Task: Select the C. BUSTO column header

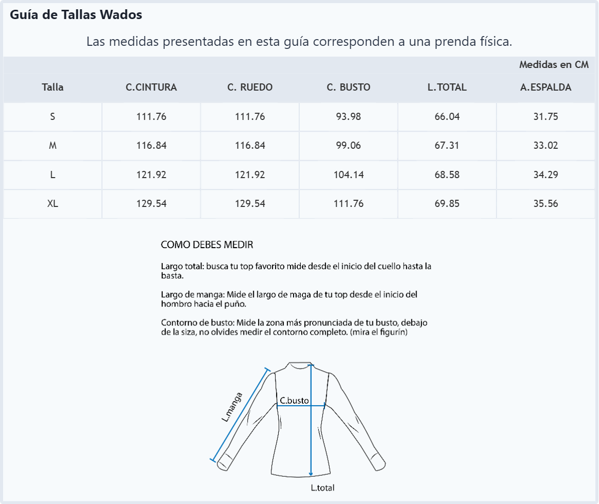Action: (348, 87)
